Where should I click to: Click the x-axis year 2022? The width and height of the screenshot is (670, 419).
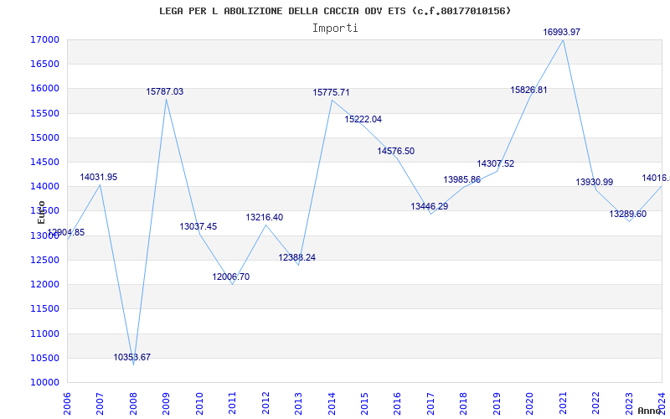(x=595, y=403)
